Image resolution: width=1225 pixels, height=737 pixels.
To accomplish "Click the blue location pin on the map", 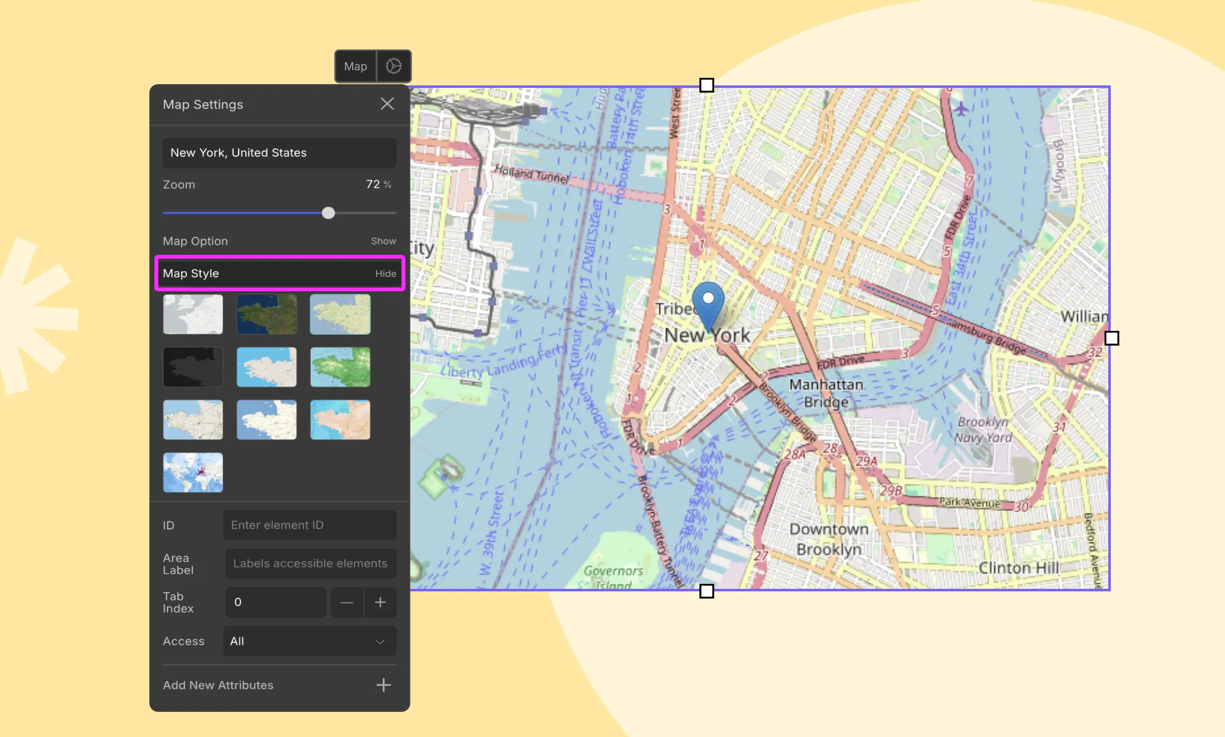I will (x=708, y=306).
